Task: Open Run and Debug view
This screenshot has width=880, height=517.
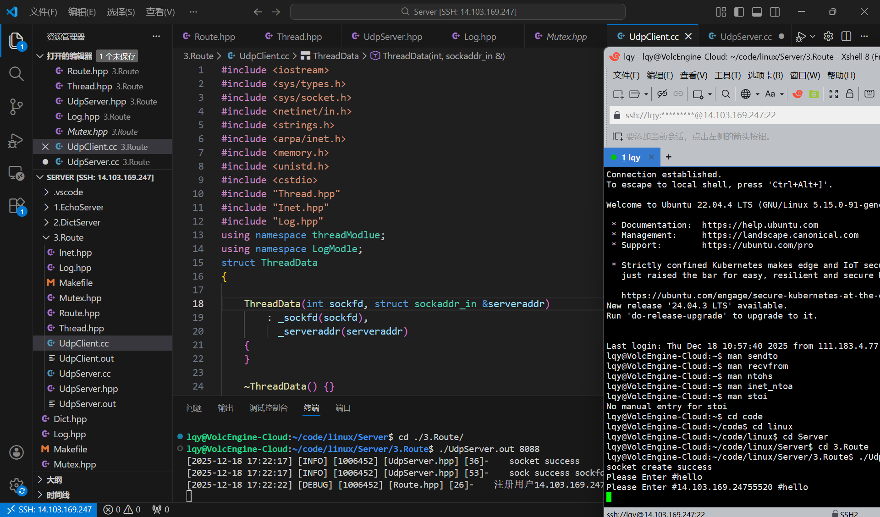Action: (16, 140)
